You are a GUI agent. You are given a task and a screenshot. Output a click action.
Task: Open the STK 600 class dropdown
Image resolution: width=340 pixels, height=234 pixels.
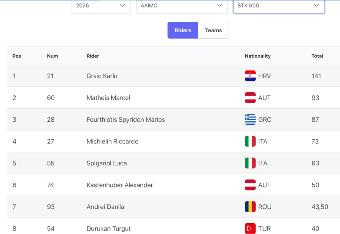click(x=279, y=6)
